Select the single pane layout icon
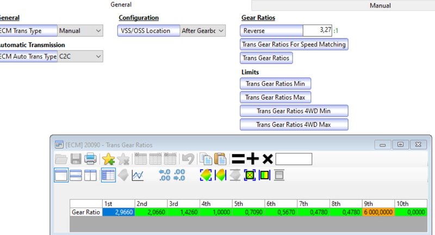435x235 pixels. 61,175
